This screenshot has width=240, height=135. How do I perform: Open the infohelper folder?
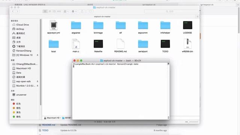coord(165,25)
